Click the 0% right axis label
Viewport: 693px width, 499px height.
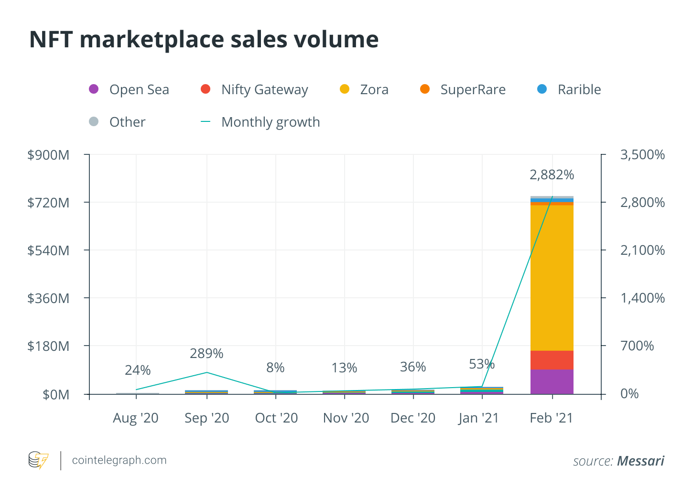(629, 394)
